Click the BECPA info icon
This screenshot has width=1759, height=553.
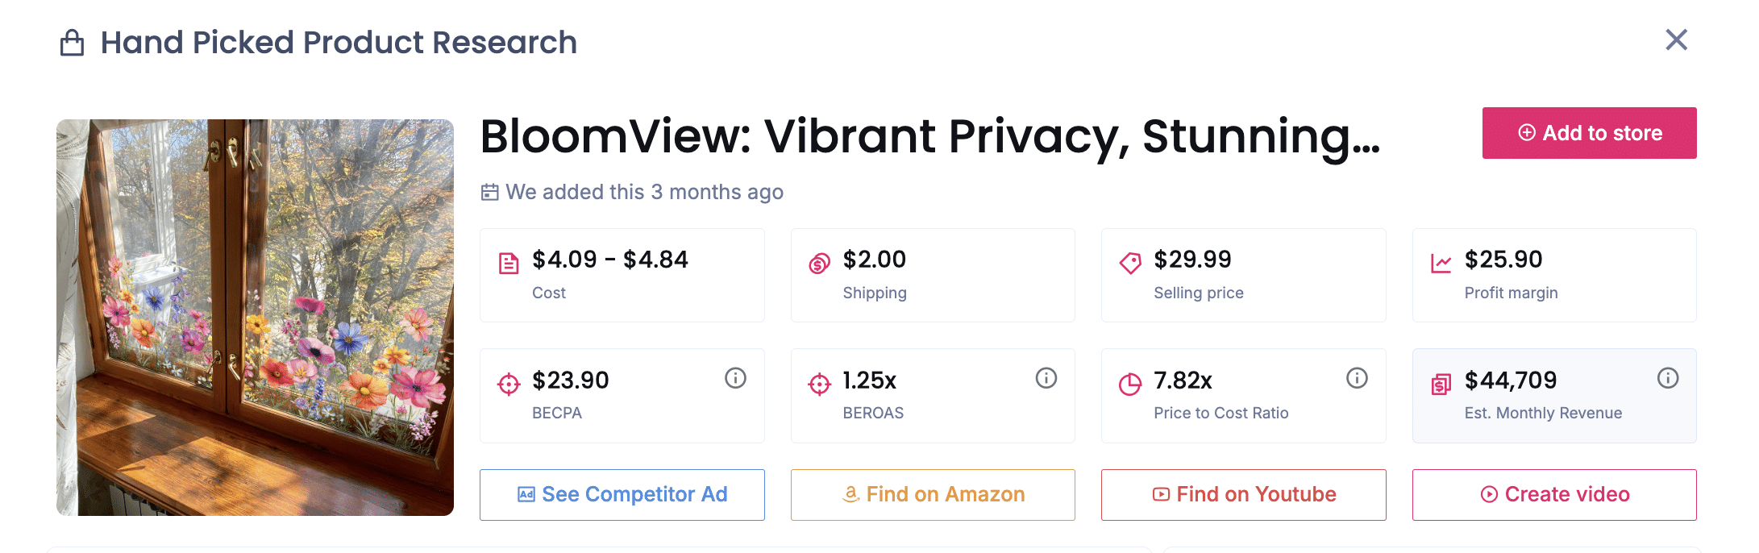pyautogui.click(x=735, y=378)
